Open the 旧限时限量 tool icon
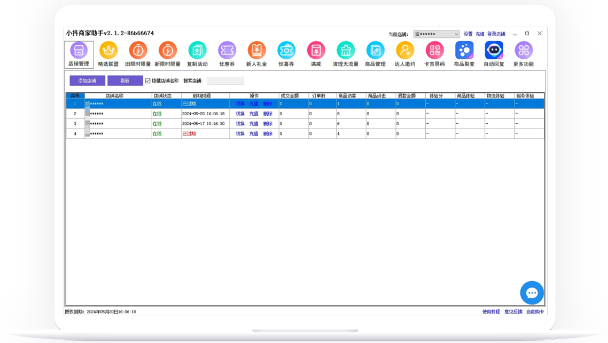608x343 pixels. pyautogui.click(x=138, y=51)
